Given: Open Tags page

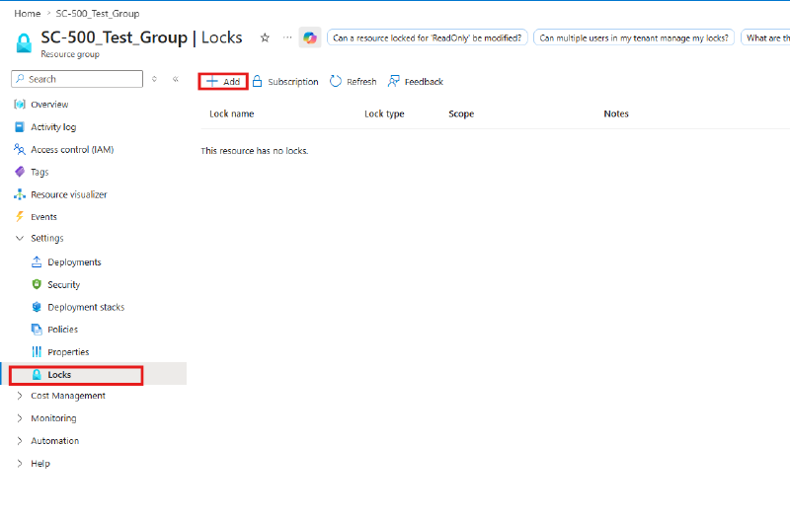Looking at the screenshot, I should tap(39, 172).
